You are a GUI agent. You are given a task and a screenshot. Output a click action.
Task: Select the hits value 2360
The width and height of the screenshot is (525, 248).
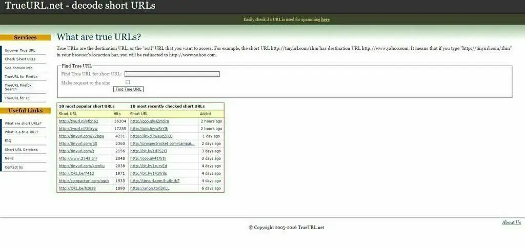pyautogui.click(x=120, y=143)
